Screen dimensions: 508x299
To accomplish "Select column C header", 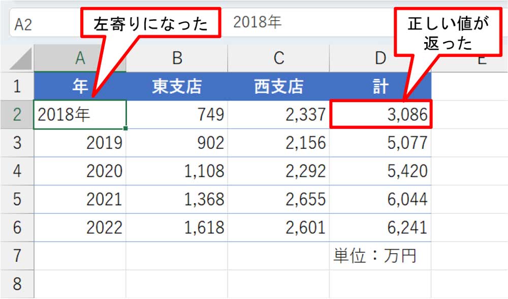I will [278, 59].
